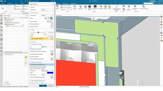Open the Farboption dropdown
163x91 pixels.
(x=47, y=71)
